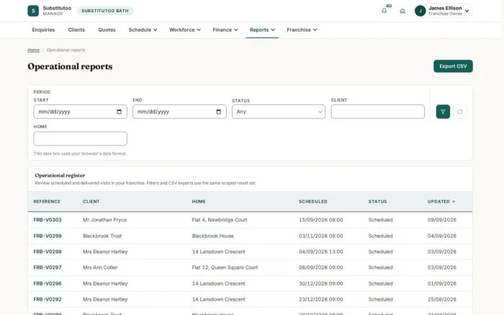The width and height of the screenshot is (504, 315).
Task: Click the Substitutoo S logo icon
Action: pos(33,11)
